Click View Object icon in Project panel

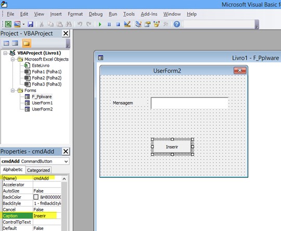point(15,43)
